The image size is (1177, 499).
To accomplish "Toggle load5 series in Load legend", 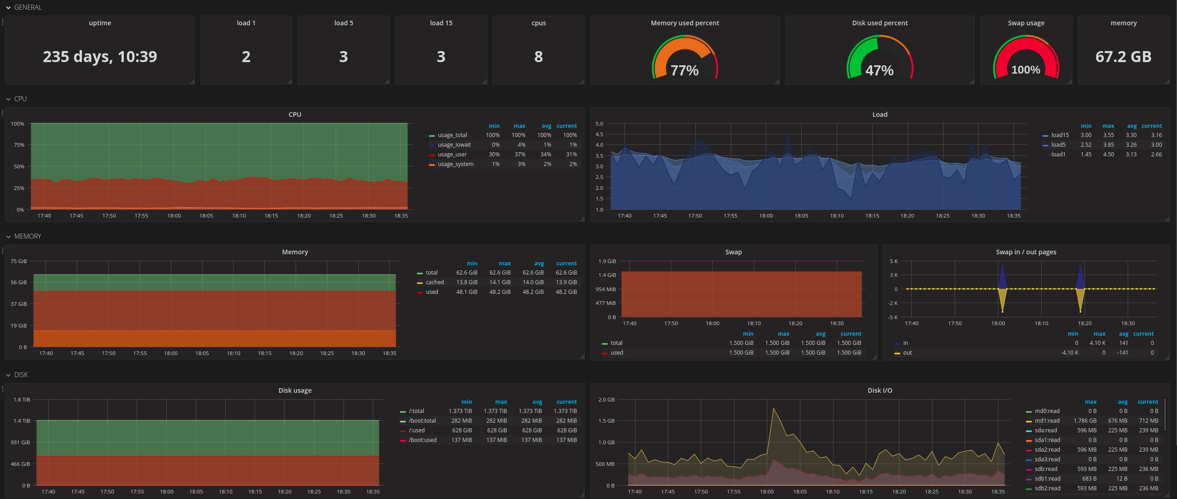I will tap(1058, 145).
